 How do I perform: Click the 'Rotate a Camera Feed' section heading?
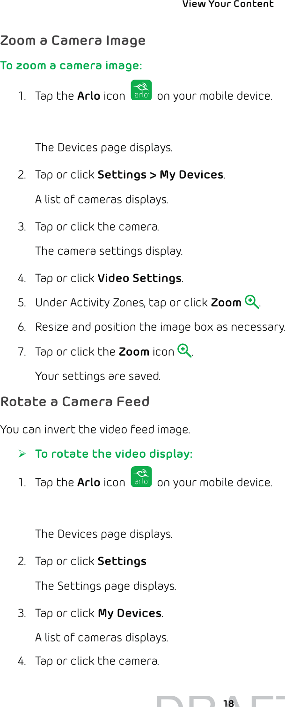click(75, 402)
